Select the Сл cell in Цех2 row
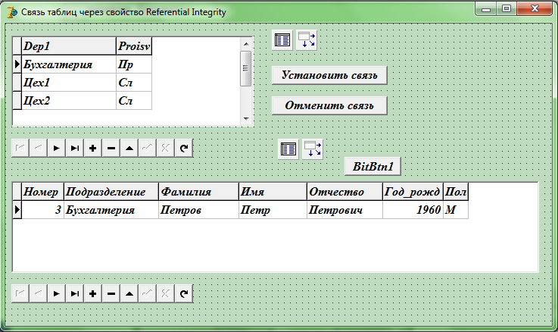This screenshot has width=558, height=332. (134, 101)
